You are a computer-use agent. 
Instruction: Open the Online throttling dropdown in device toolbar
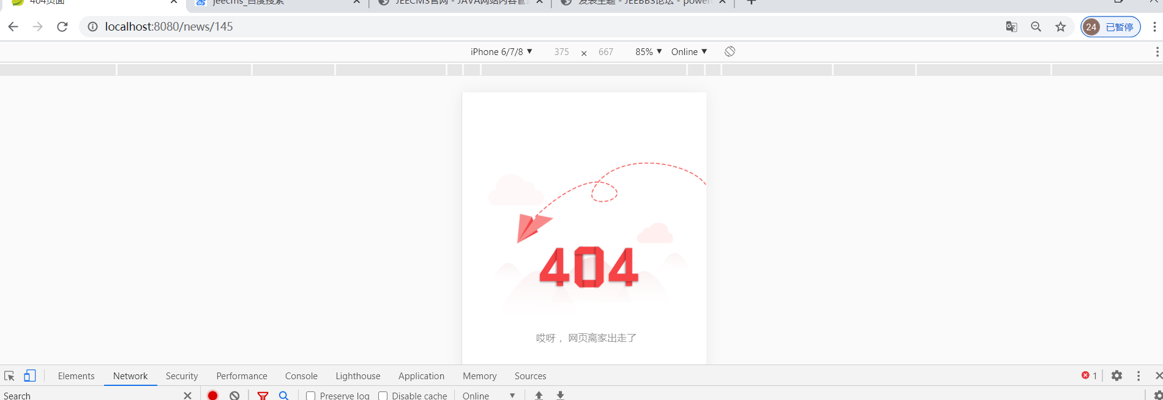pos(689,52)
